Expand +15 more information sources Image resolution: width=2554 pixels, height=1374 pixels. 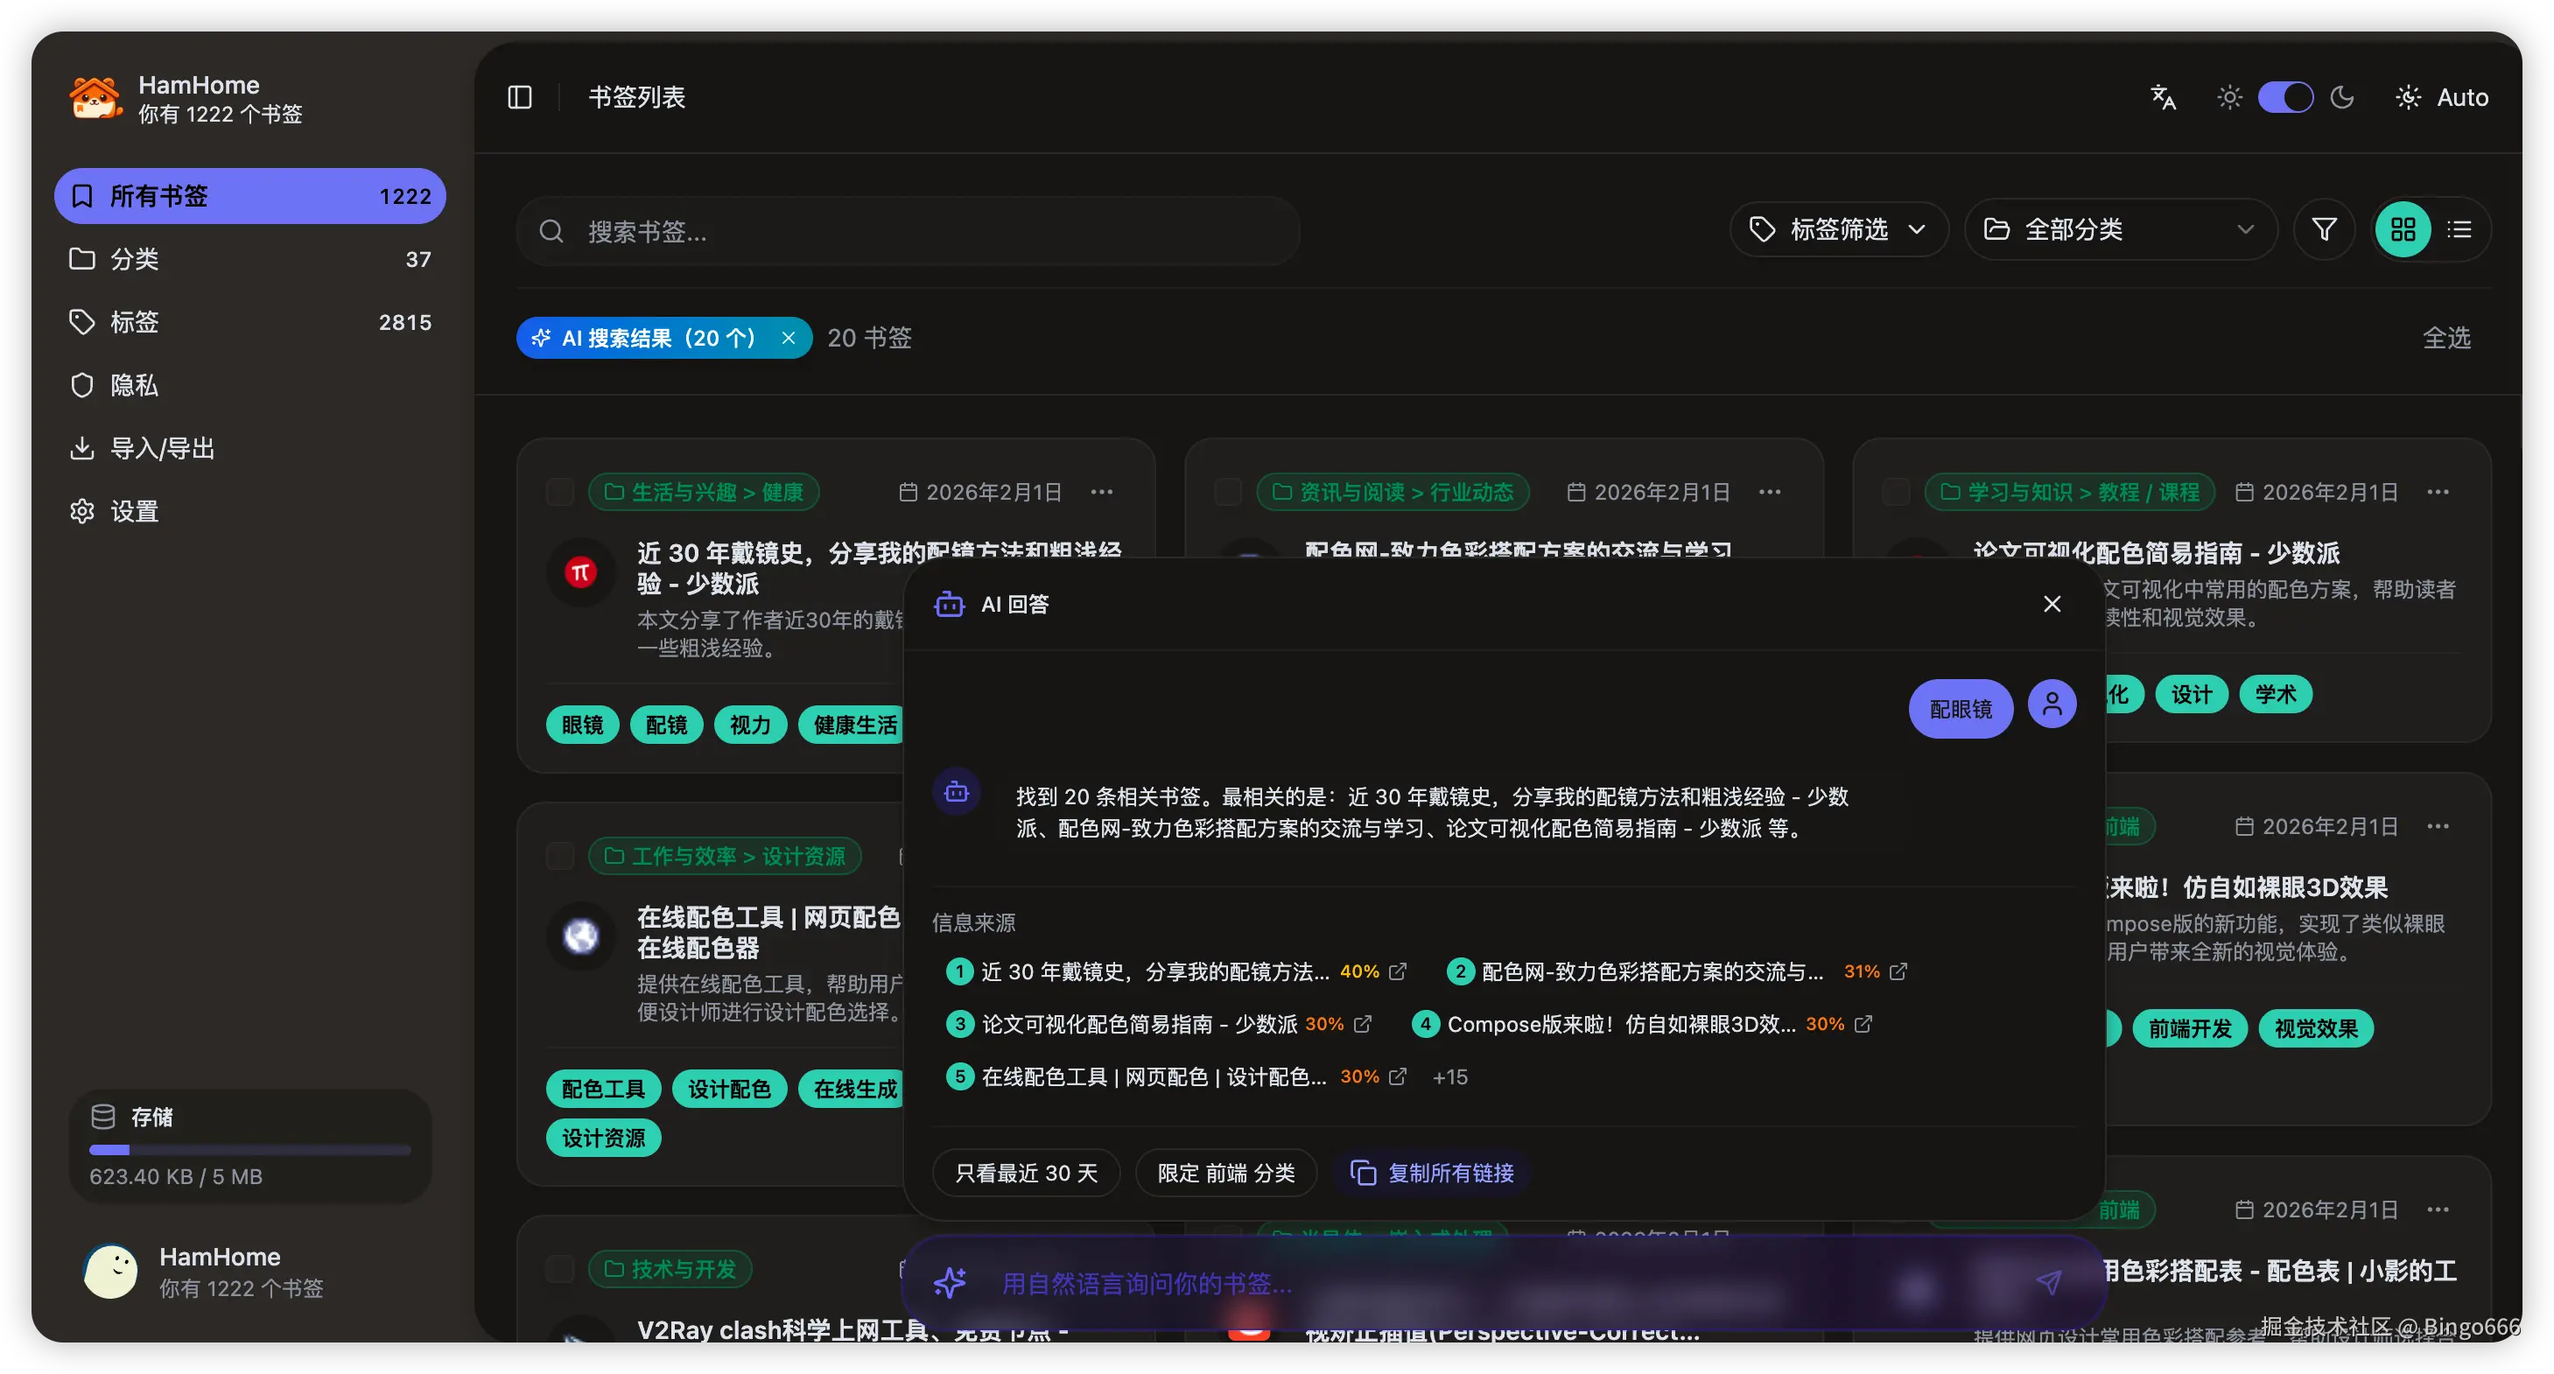click(x=1449, y=1076)
